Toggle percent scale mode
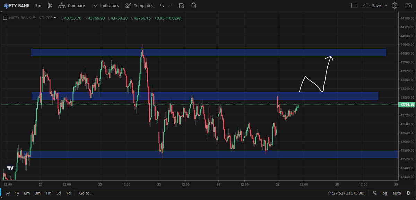The height and width of the screenshot is (200, 416). click(x=375, y=193)
